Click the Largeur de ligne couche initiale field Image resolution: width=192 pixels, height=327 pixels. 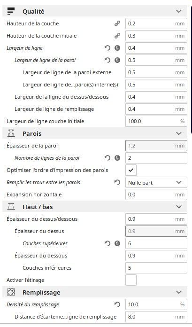click(156, 121)
